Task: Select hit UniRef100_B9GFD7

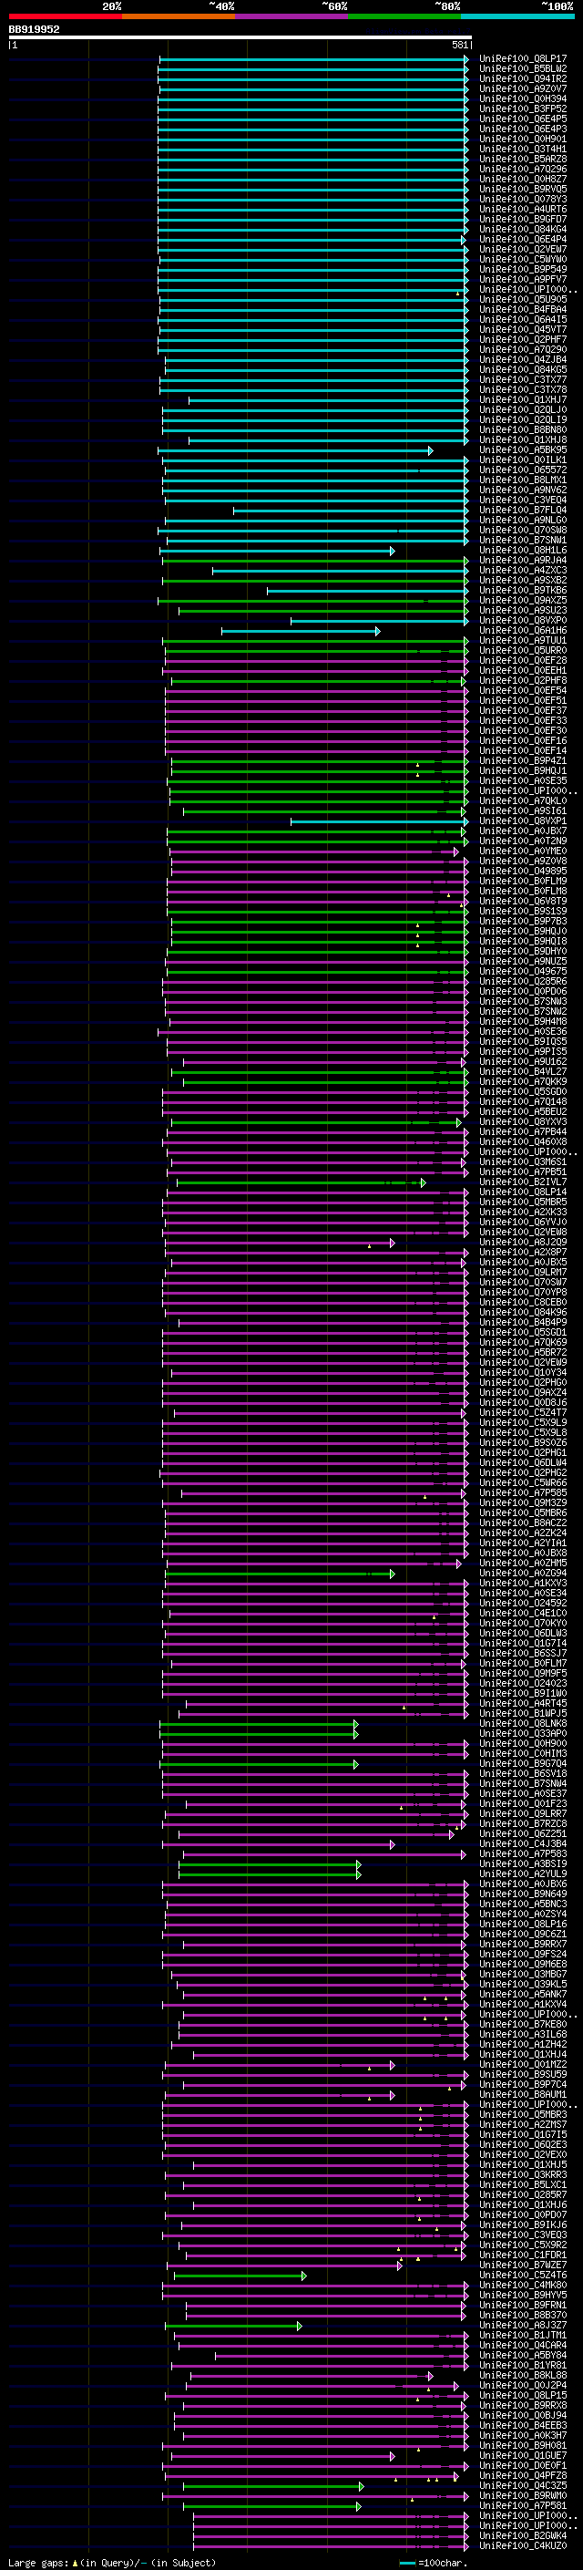Action: (522, 220)
